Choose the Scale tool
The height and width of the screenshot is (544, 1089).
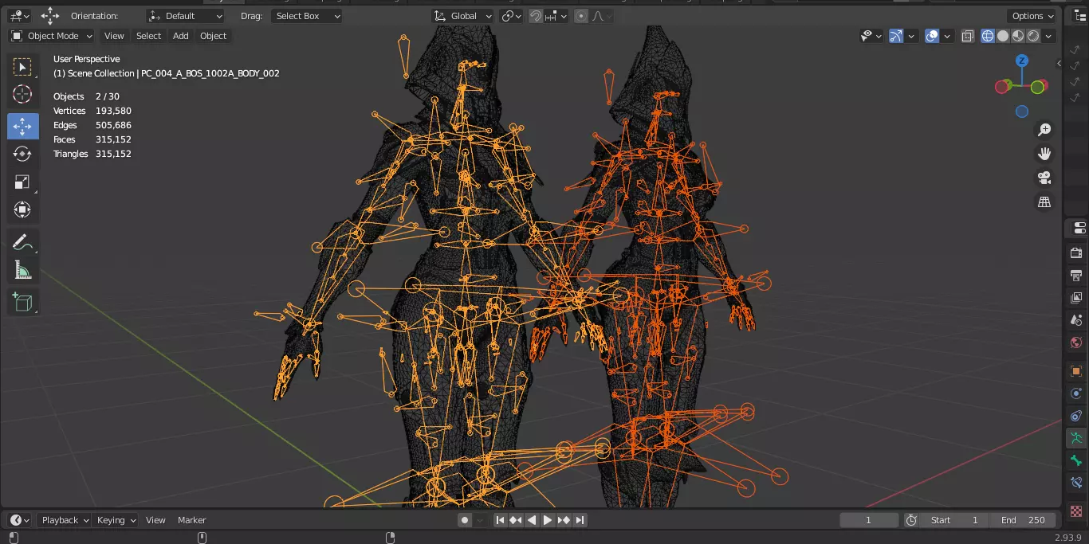[22, 182]
